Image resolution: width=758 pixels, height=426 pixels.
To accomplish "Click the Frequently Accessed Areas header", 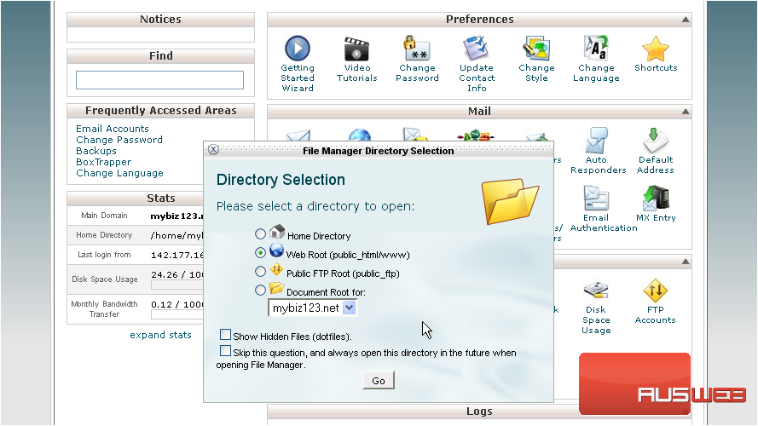I will (x=160, y=111).
